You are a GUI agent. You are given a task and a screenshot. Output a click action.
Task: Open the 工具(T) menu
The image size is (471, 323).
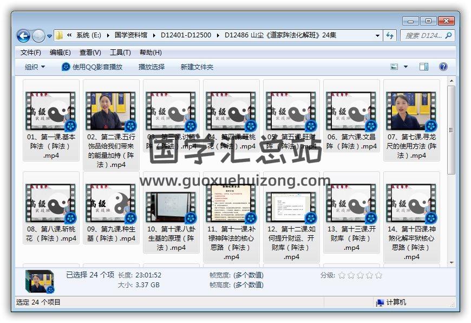pos(120,53)
